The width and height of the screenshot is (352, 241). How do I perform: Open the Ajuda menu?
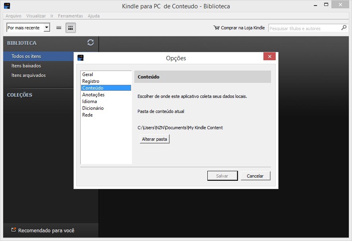[x=94, y=16]
